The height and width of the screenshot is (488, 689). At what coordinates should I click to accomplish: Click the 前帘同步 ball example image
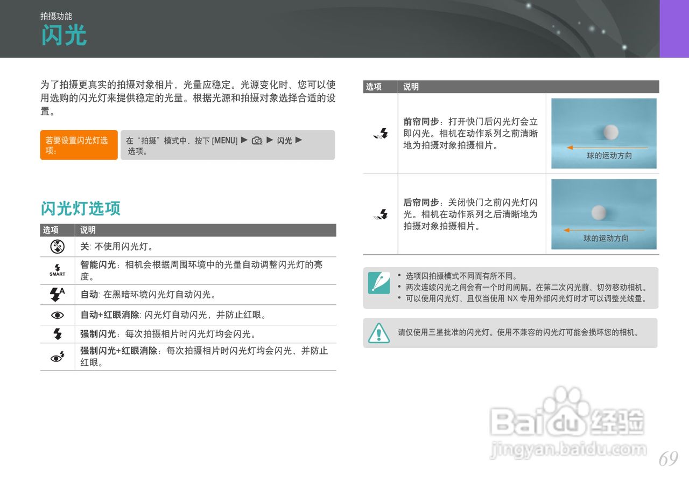tap(604, 133)
